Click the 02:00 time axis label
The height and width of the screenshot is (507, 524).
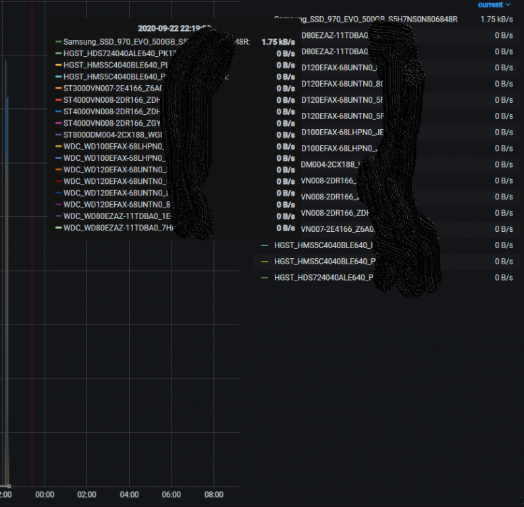pos(87,495)
